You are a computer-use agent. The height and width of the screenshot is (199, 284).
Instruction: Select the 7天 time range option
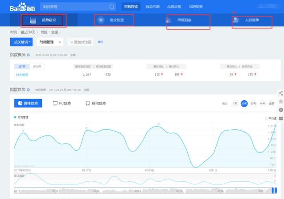[234, 103]
